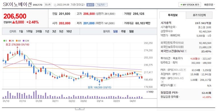Click help icon next to 배당수익률
Screen dimensions: 220x111
click(x=174, y=85)
